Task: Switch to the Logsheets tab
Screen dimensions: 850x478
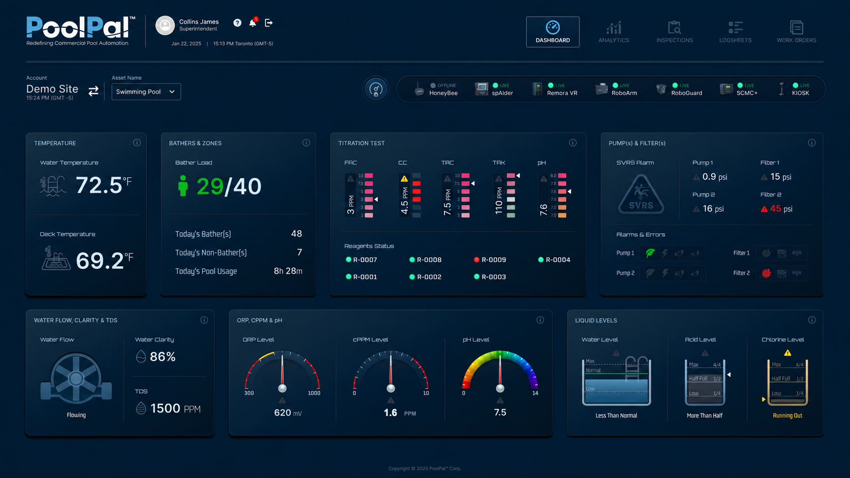Action: click(x=735, y=32)
